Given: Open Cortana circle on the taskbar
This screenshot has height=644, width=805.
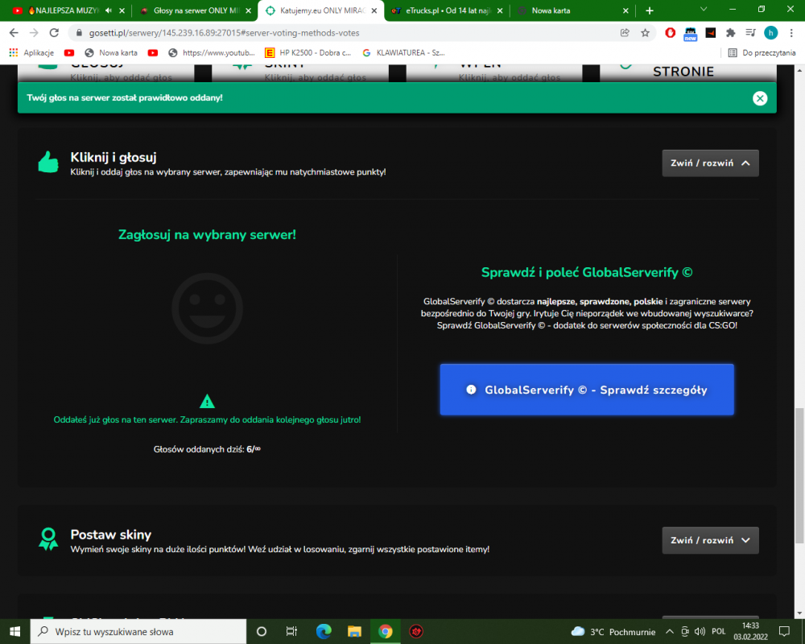Looking at the screenshot, I should pos(262,631).
